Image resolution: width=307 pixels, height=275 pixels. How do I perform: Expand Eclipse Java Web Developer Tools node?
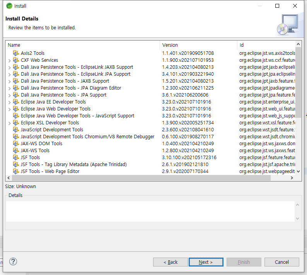(x=9, y=109)
